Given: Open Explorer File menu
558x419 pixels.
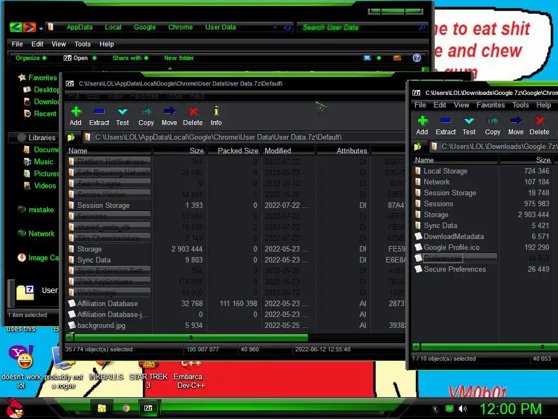Looking at the screenshot, I should point(17,44).
